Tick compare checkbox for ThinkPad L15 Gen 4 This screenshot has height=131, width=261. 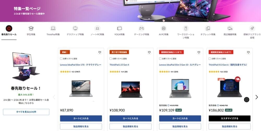(x=111, y=59)
